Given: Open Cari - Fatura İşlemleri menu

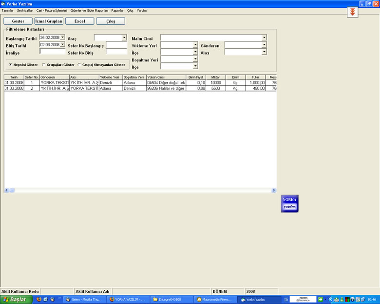Looking at the screenshot, I should coord(52,10).
